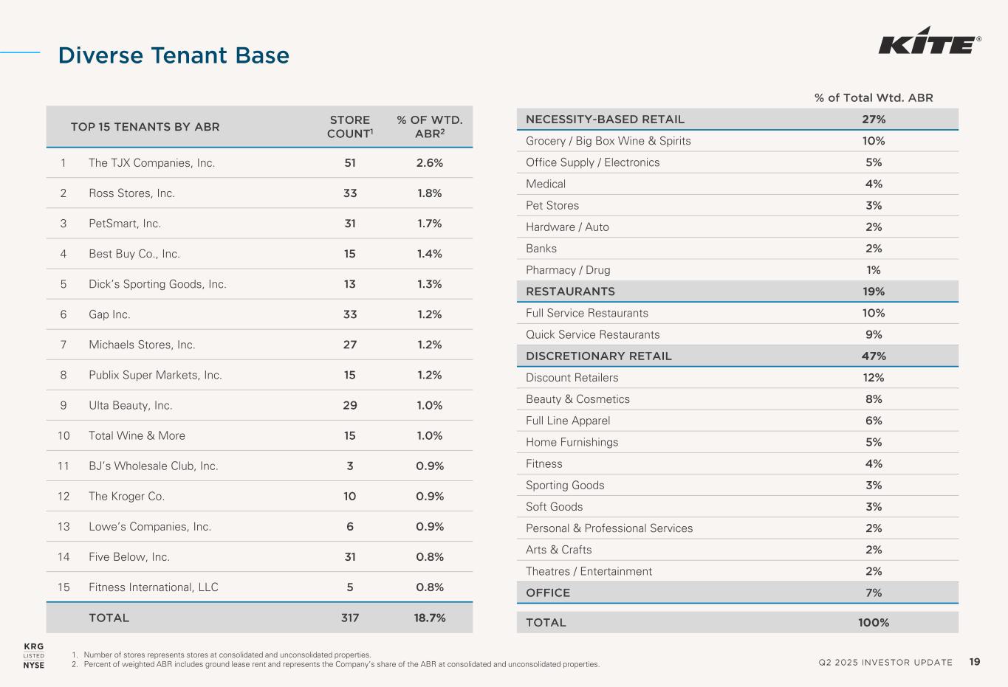The width and height of the screenshot is (1008, 687).
Task: Click the Grocery / Big Box Wine & Spirits row
Action: point(608,141)
